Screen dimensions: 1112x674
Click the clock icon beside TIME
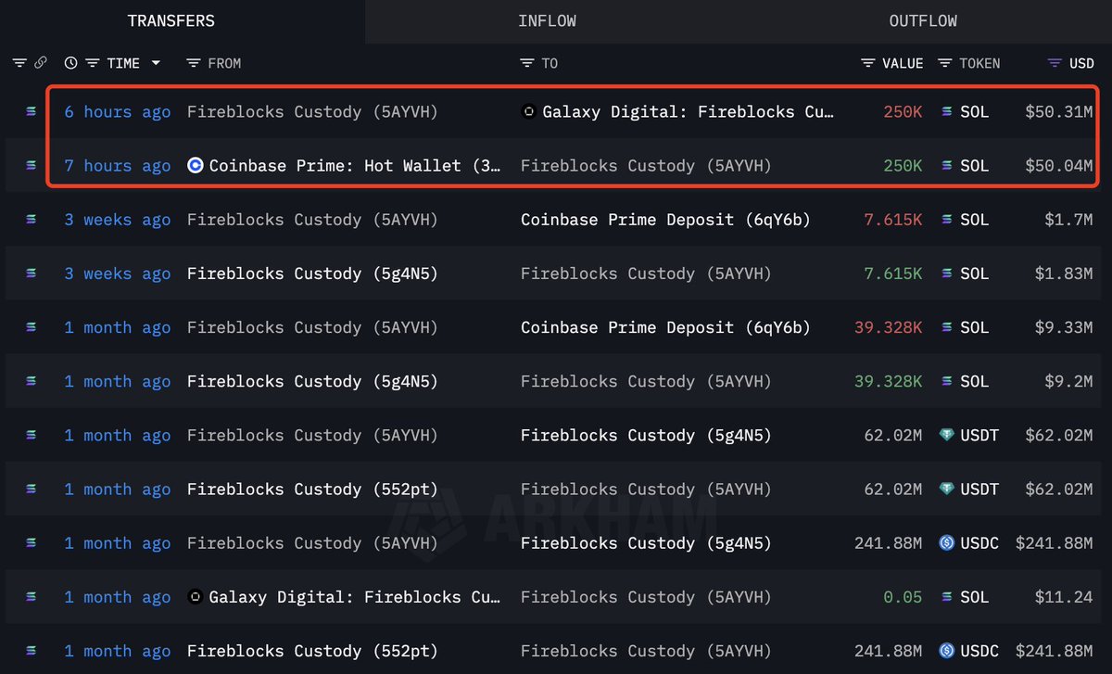coord(70,63)
